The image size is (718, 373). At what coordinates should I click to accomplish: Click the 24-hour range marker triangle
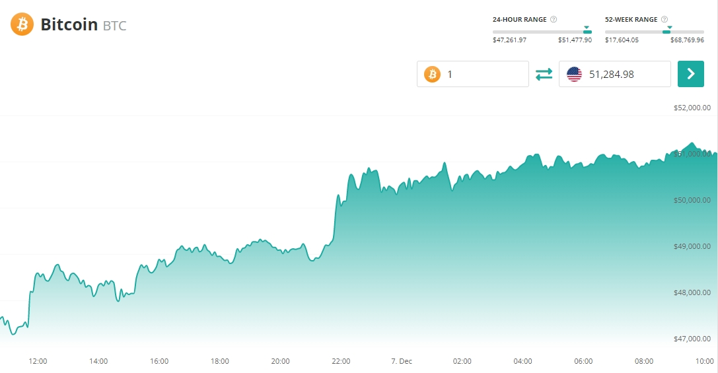click(x=587, y=27)
